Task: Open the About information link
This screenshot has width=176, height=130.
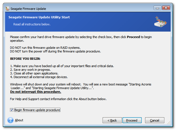Action: click(x=19, y=120)
